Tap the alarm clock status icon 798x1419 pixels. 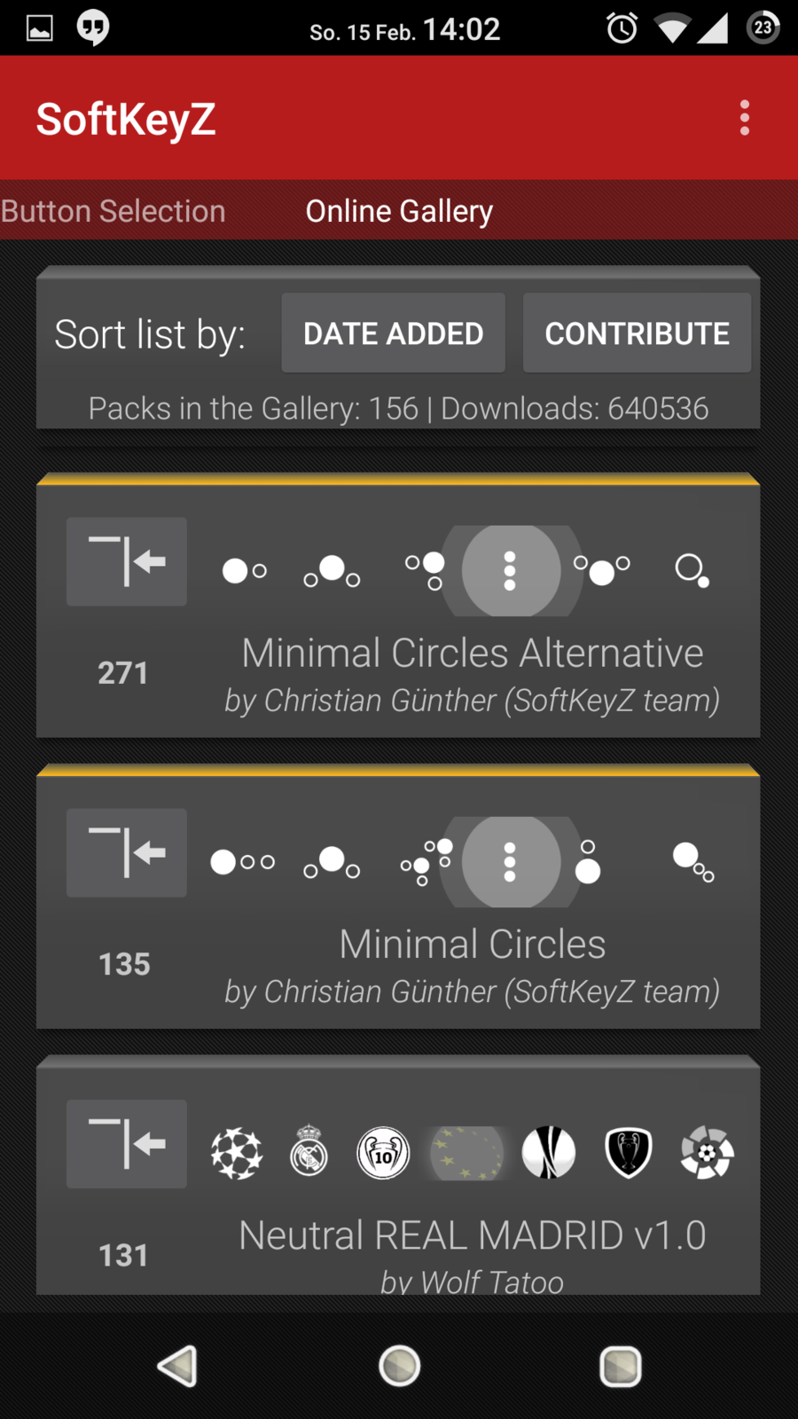click(x=622, y=28)
